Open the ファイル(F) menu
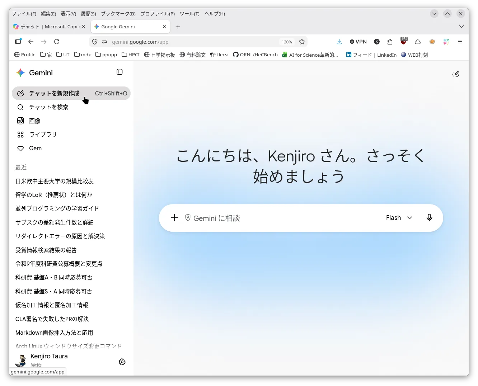 tap(24, 14)
